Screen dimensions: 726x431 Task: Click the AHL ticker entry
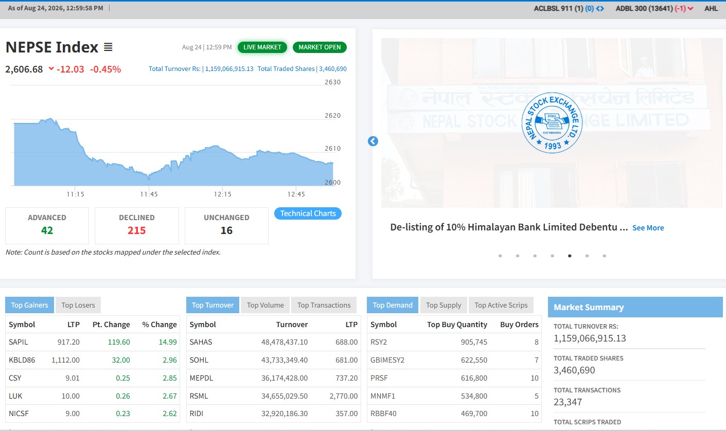(x=711, y=8)
